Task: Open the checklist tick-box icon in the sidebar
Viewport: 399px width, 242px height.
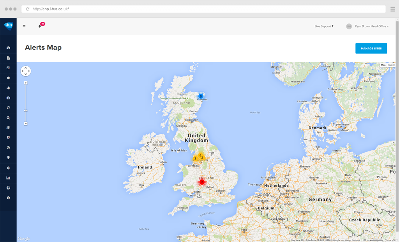Action: [9, 68]
